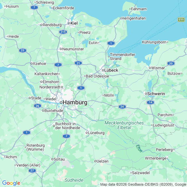Screen dimensions: 187x187
Task: Click the Map data attribution text
Action: pos(143,184)
